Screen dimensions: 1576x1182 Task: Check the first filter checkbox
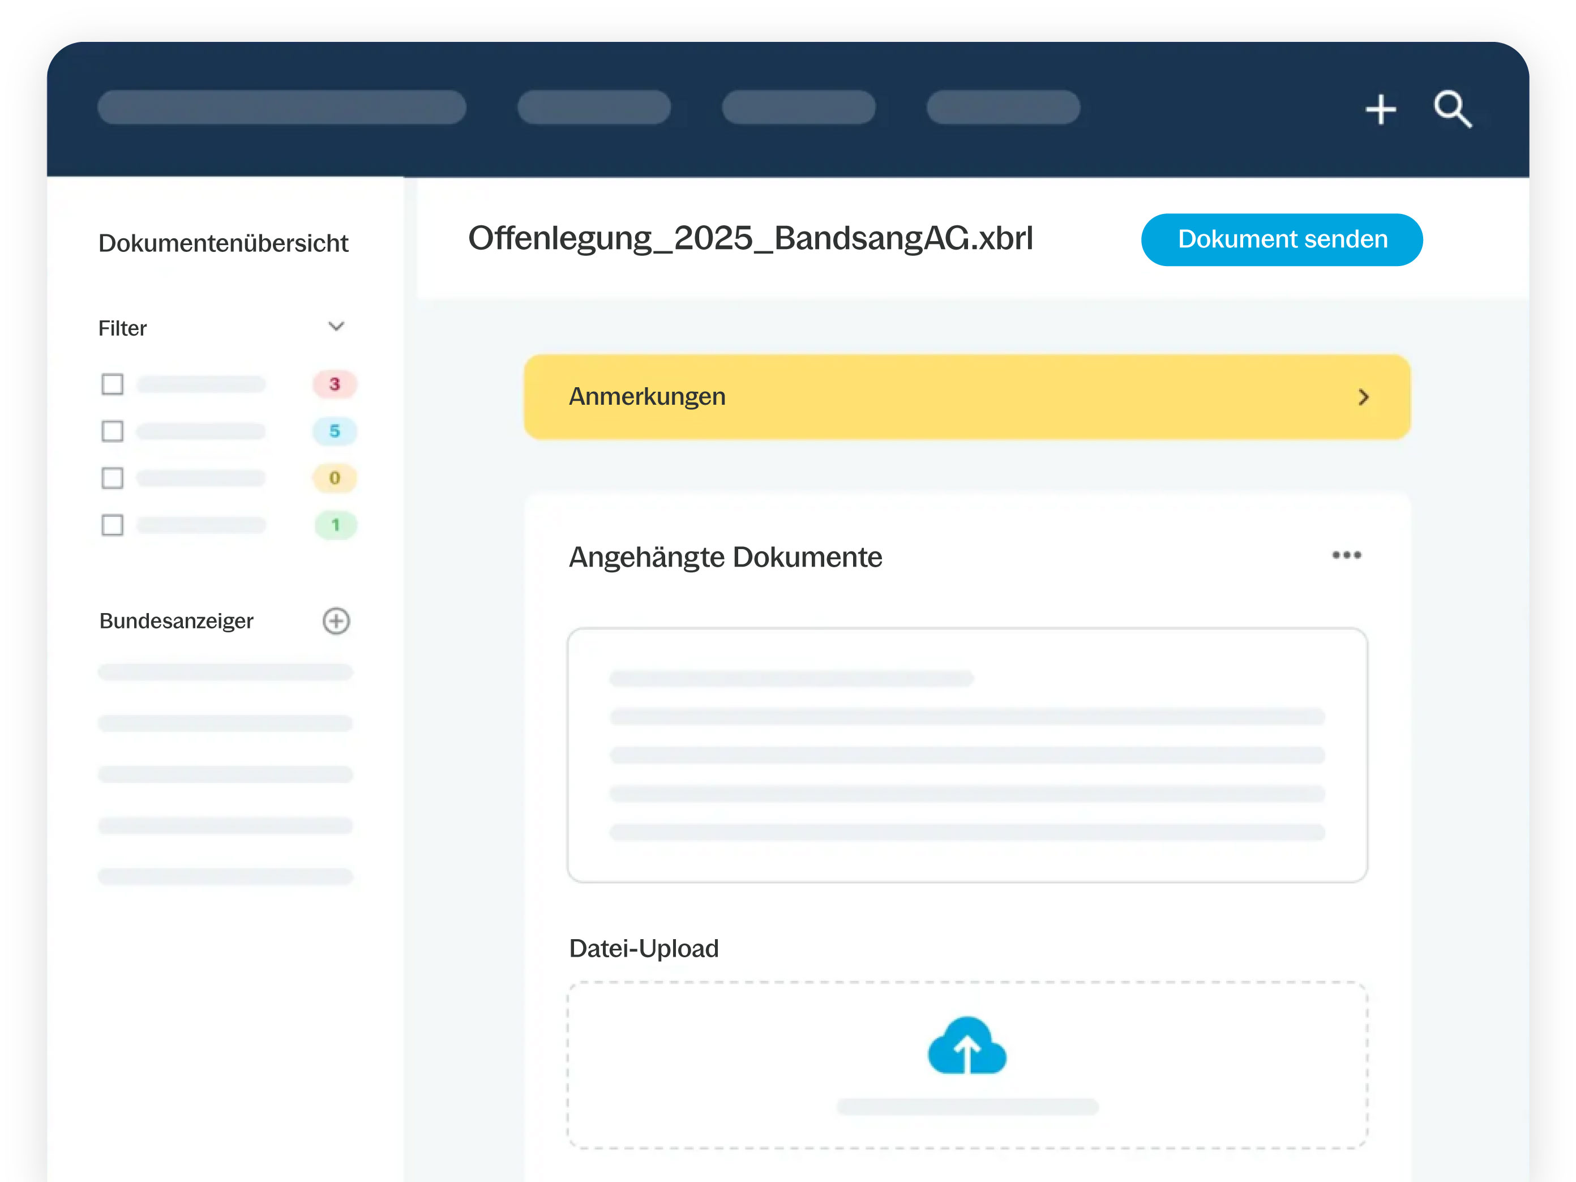click(x=112, y=384)
